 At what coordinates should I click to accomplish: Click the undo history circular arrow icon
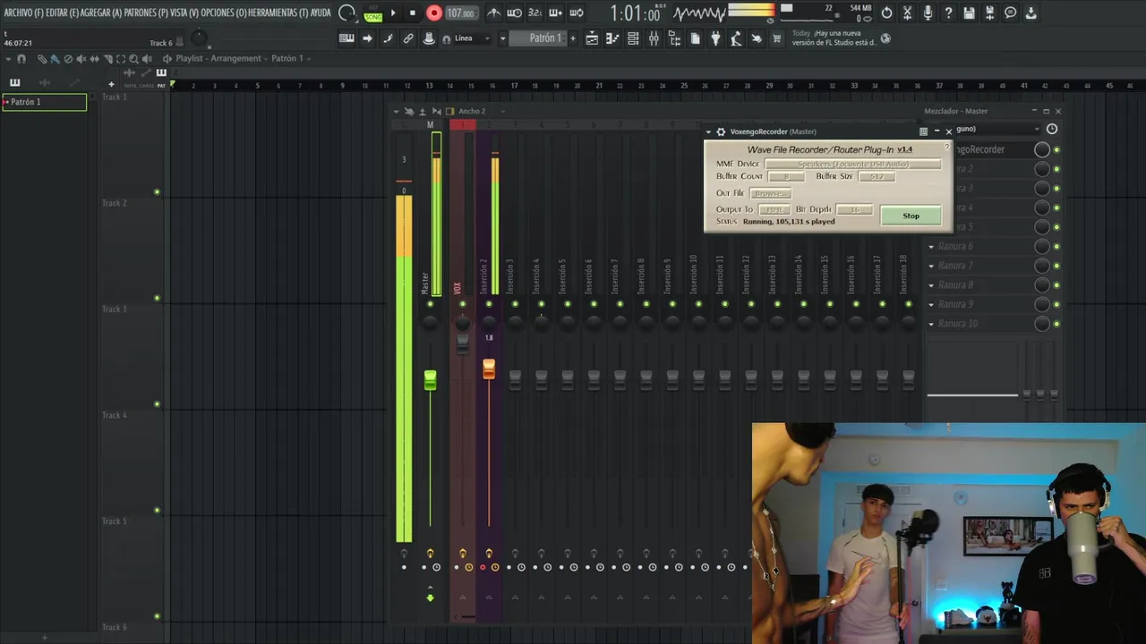tap(886, 13)
